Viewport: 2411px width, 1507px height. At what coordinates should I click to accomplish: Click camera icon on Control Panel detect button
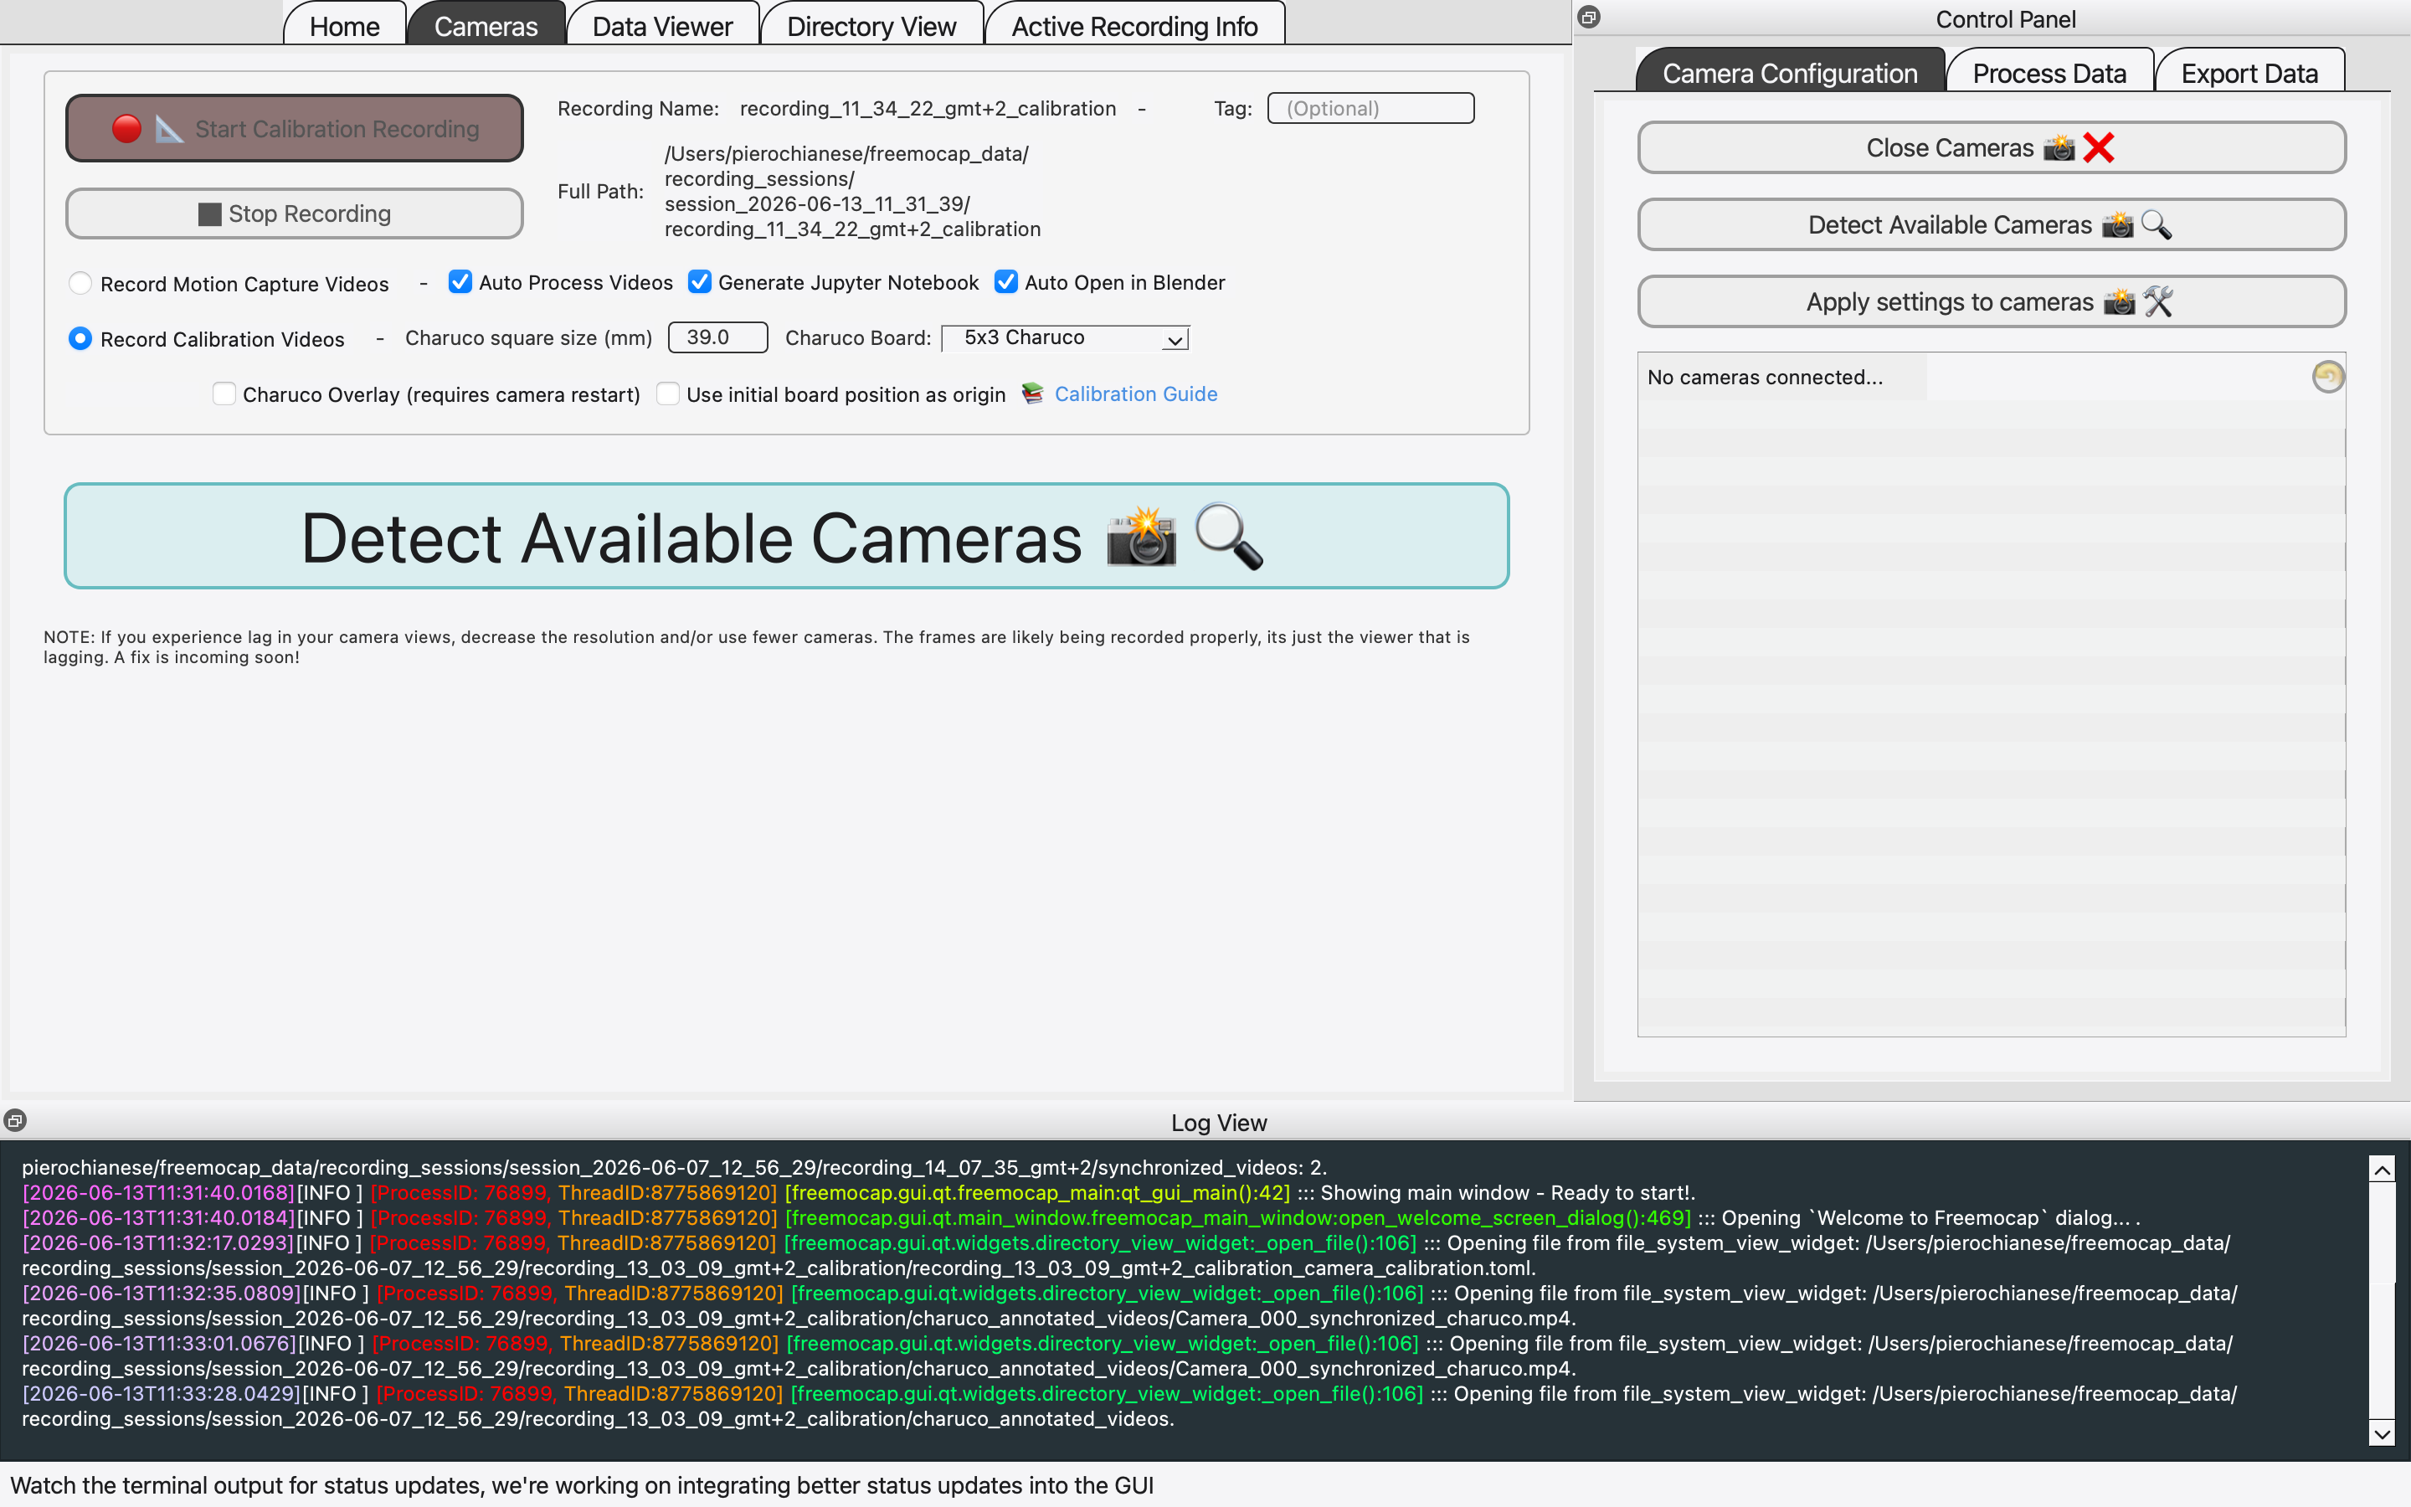click(2117, 224)
